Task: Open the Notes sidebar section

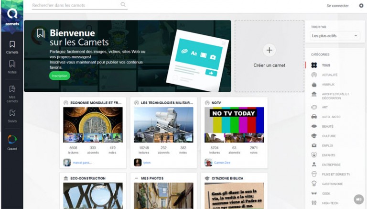Action: coord(12,67)
